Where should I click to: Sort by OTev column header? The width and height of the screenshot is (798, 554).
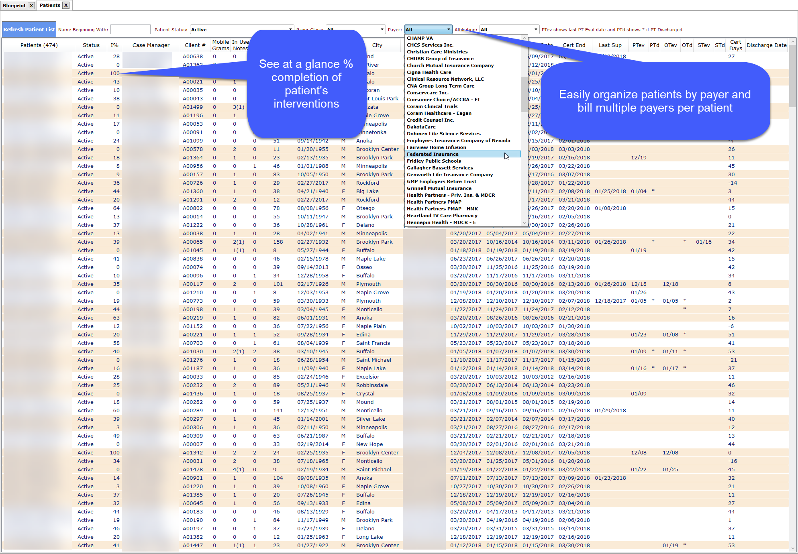[x=670, y=45]
